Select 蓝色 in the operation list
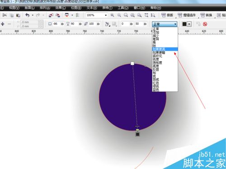The width and height of the screenshot is (226, 169). [165, 89]
